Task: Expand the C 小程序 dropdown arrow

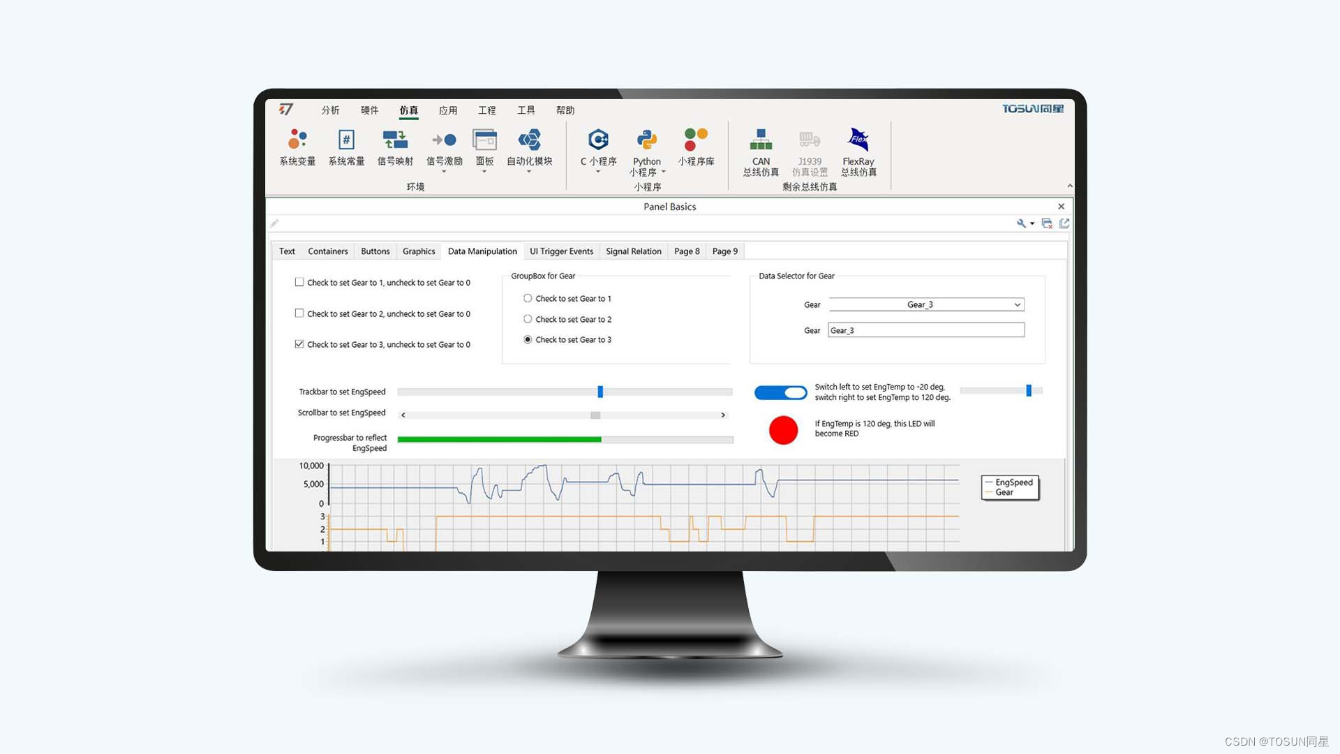Action: [598, 172]
